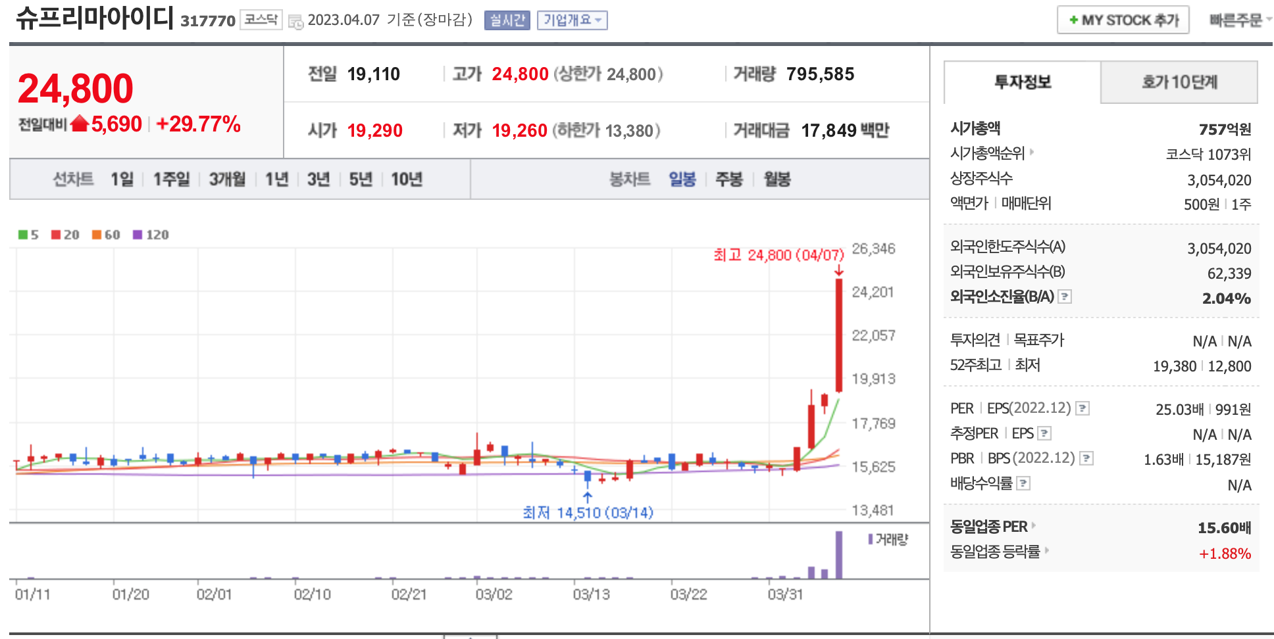Select the 3개월 line chart period

227,179
